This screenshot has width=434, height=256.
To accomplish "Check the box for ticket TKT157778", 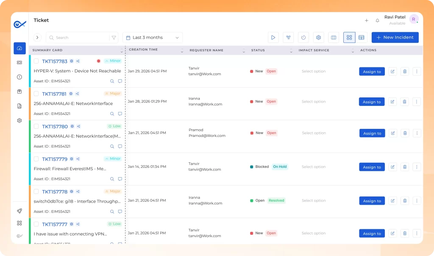I will coord(36,192).
